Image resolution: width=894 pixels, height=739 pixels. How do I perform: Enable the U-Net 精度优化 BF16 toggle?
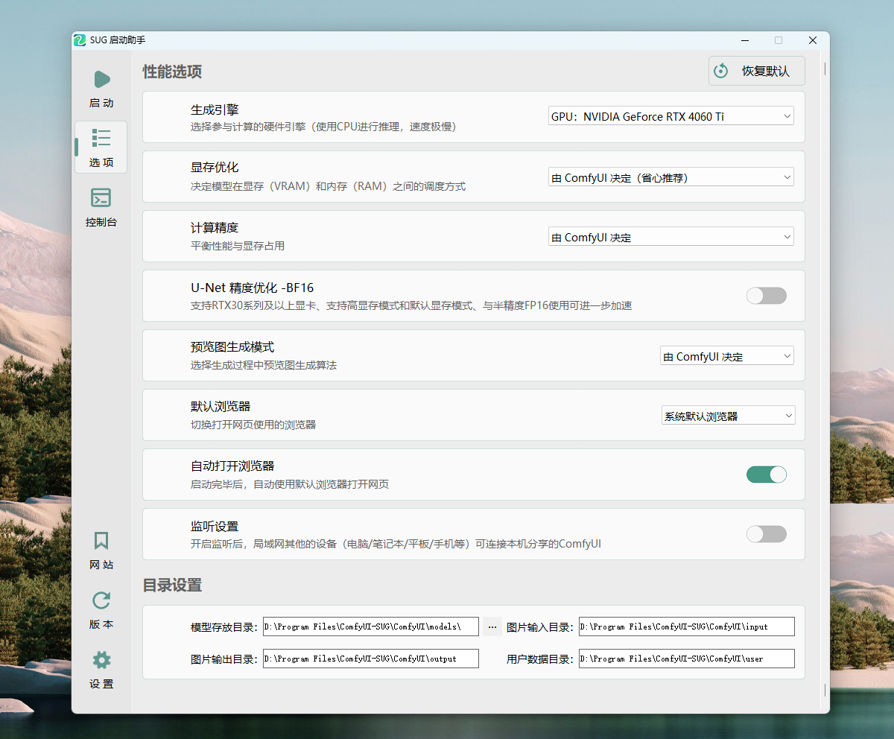766,296
